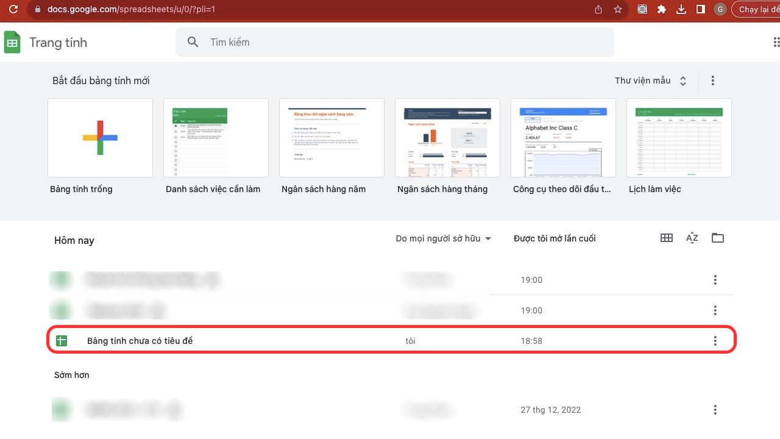
Task: Click the site lock icon in address bar
Action: (38, 10)
